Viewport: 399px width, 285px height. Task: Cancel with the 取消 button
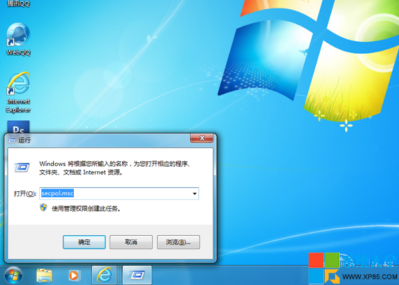tap(131, 242)
